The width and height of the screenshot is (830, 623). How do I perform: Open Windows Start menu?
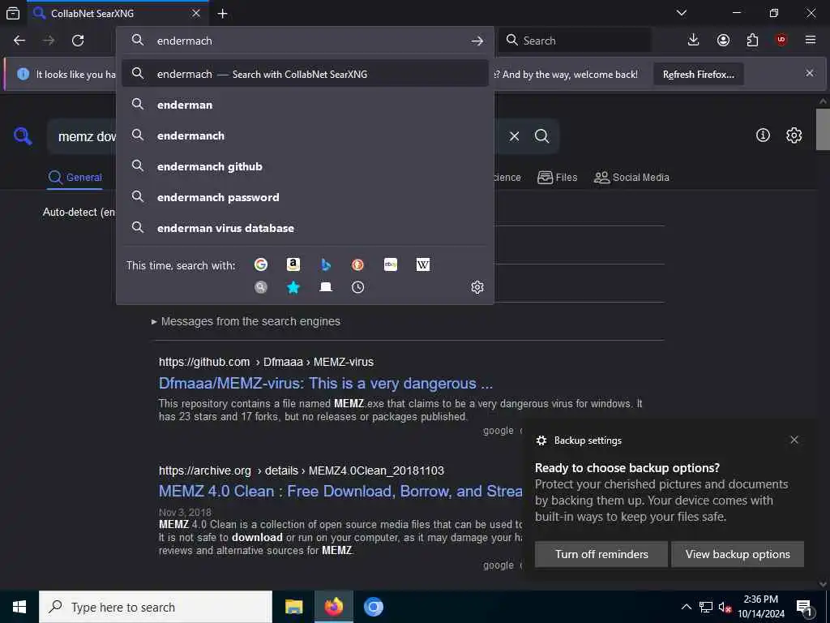[19, 607]
